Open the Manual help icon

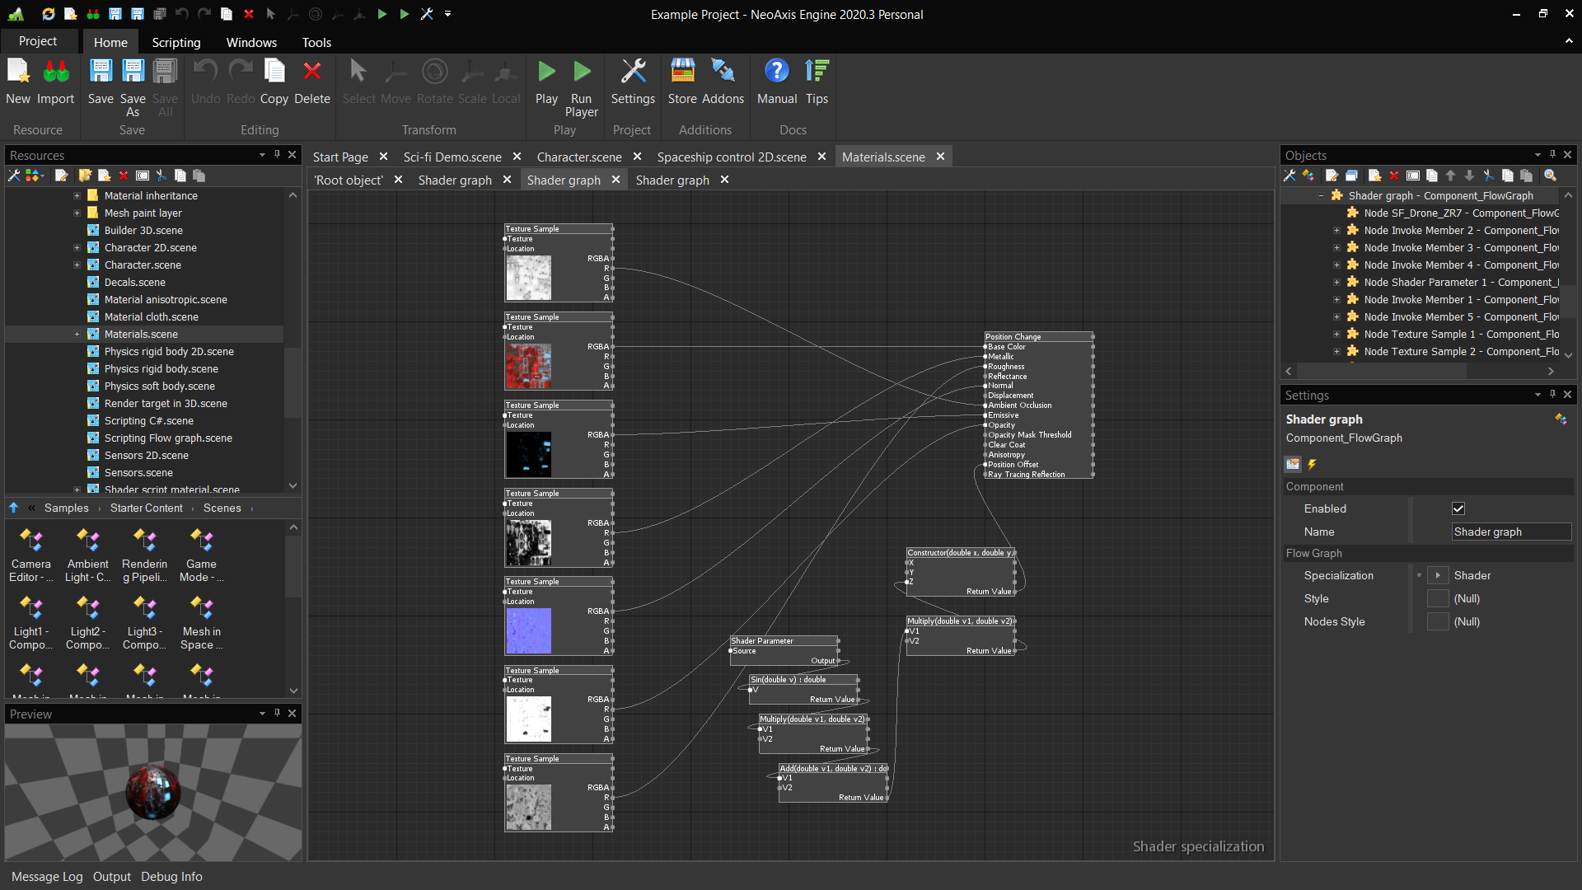(x=776, y=73)
